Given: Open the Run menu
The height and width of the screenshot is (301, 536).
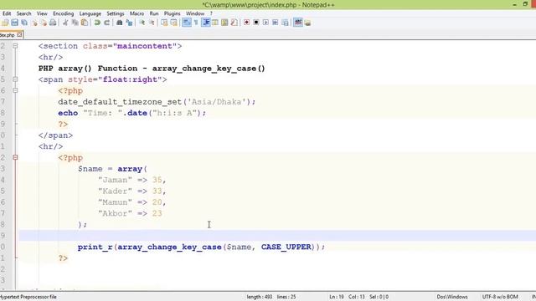Looking at the screenshot, I should pyautogui.click(x=154, y=13).
